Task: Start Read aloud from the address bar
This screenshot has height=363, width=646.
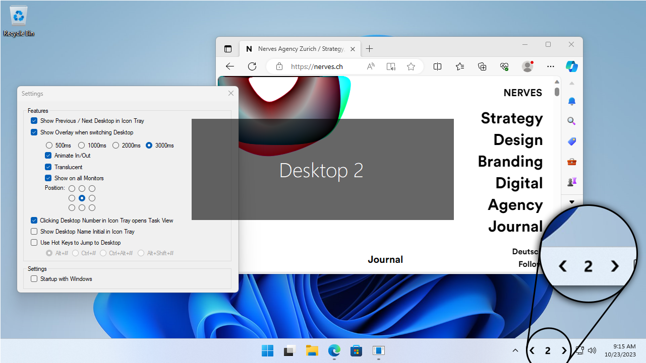Action: pyautogui.click(x=371, y=66)
